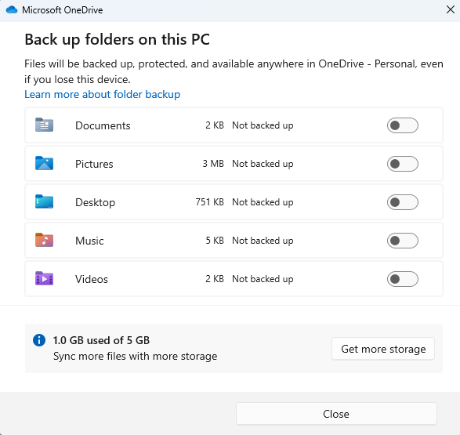Click the Videos folder icon
The height and width of the screenshot is (435, 460).
44,279
